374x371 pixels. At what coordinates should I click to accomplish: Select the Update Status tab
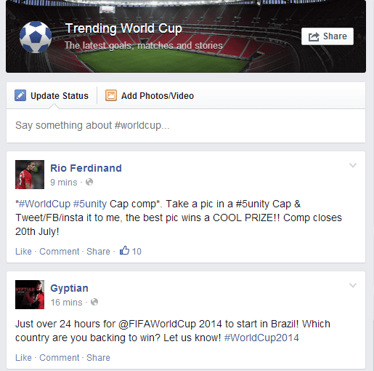(x=52, y=96)
